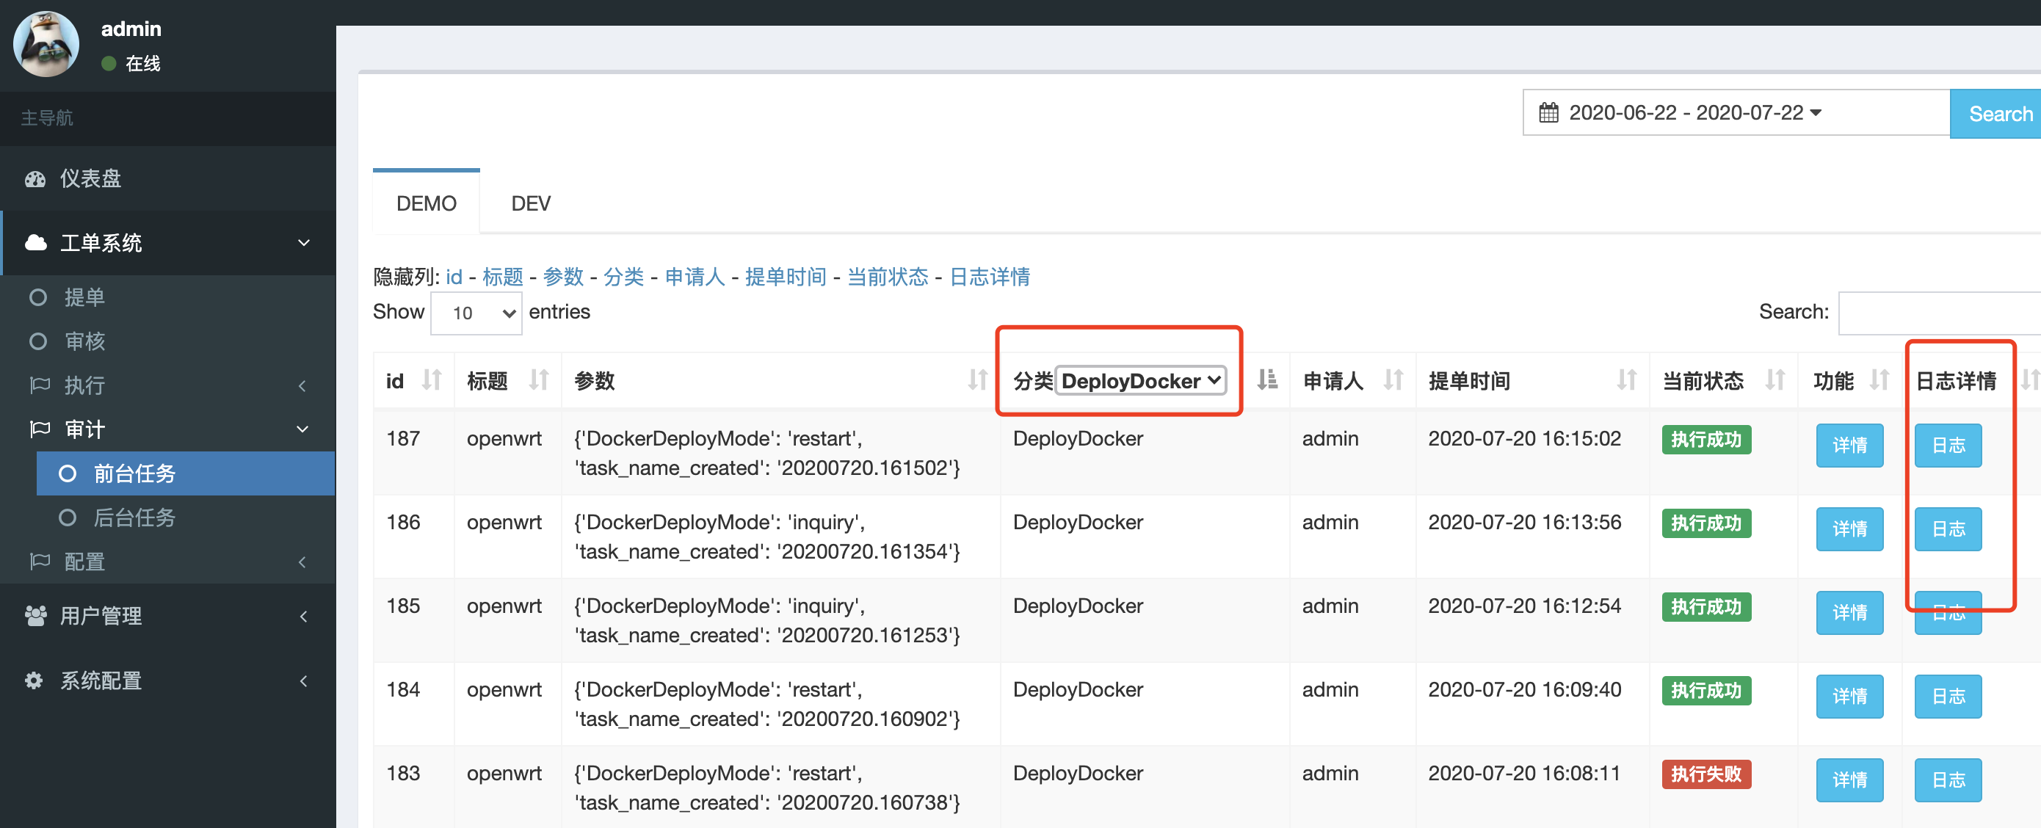Open the Show entries count dropdown
Screen dimensions: 2041x828
coord(476,313)
